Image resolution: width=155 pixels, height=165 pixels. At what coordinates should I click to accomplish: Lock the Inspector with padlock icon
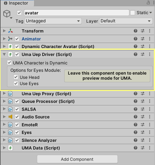pos(148,3)
